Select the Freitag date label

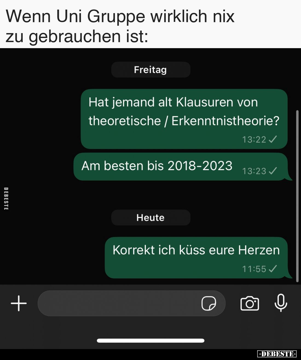pyautogui.click(x=150, y=70)
